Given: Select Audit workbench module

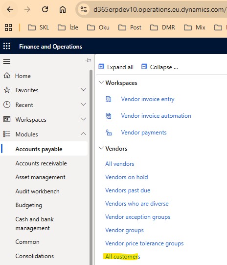Looking at the screenshot, I should click(37, 191).
